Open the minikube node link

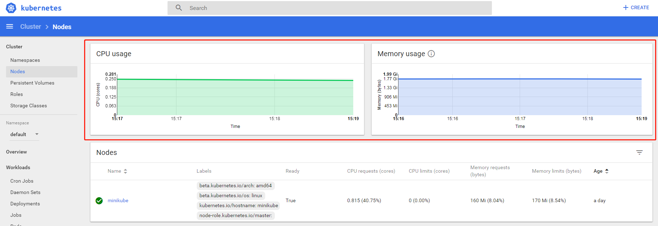coord(118,200)
